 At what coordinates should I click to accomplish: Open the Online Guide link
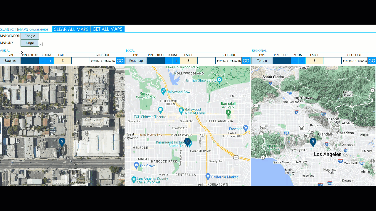tap(39, 30)
